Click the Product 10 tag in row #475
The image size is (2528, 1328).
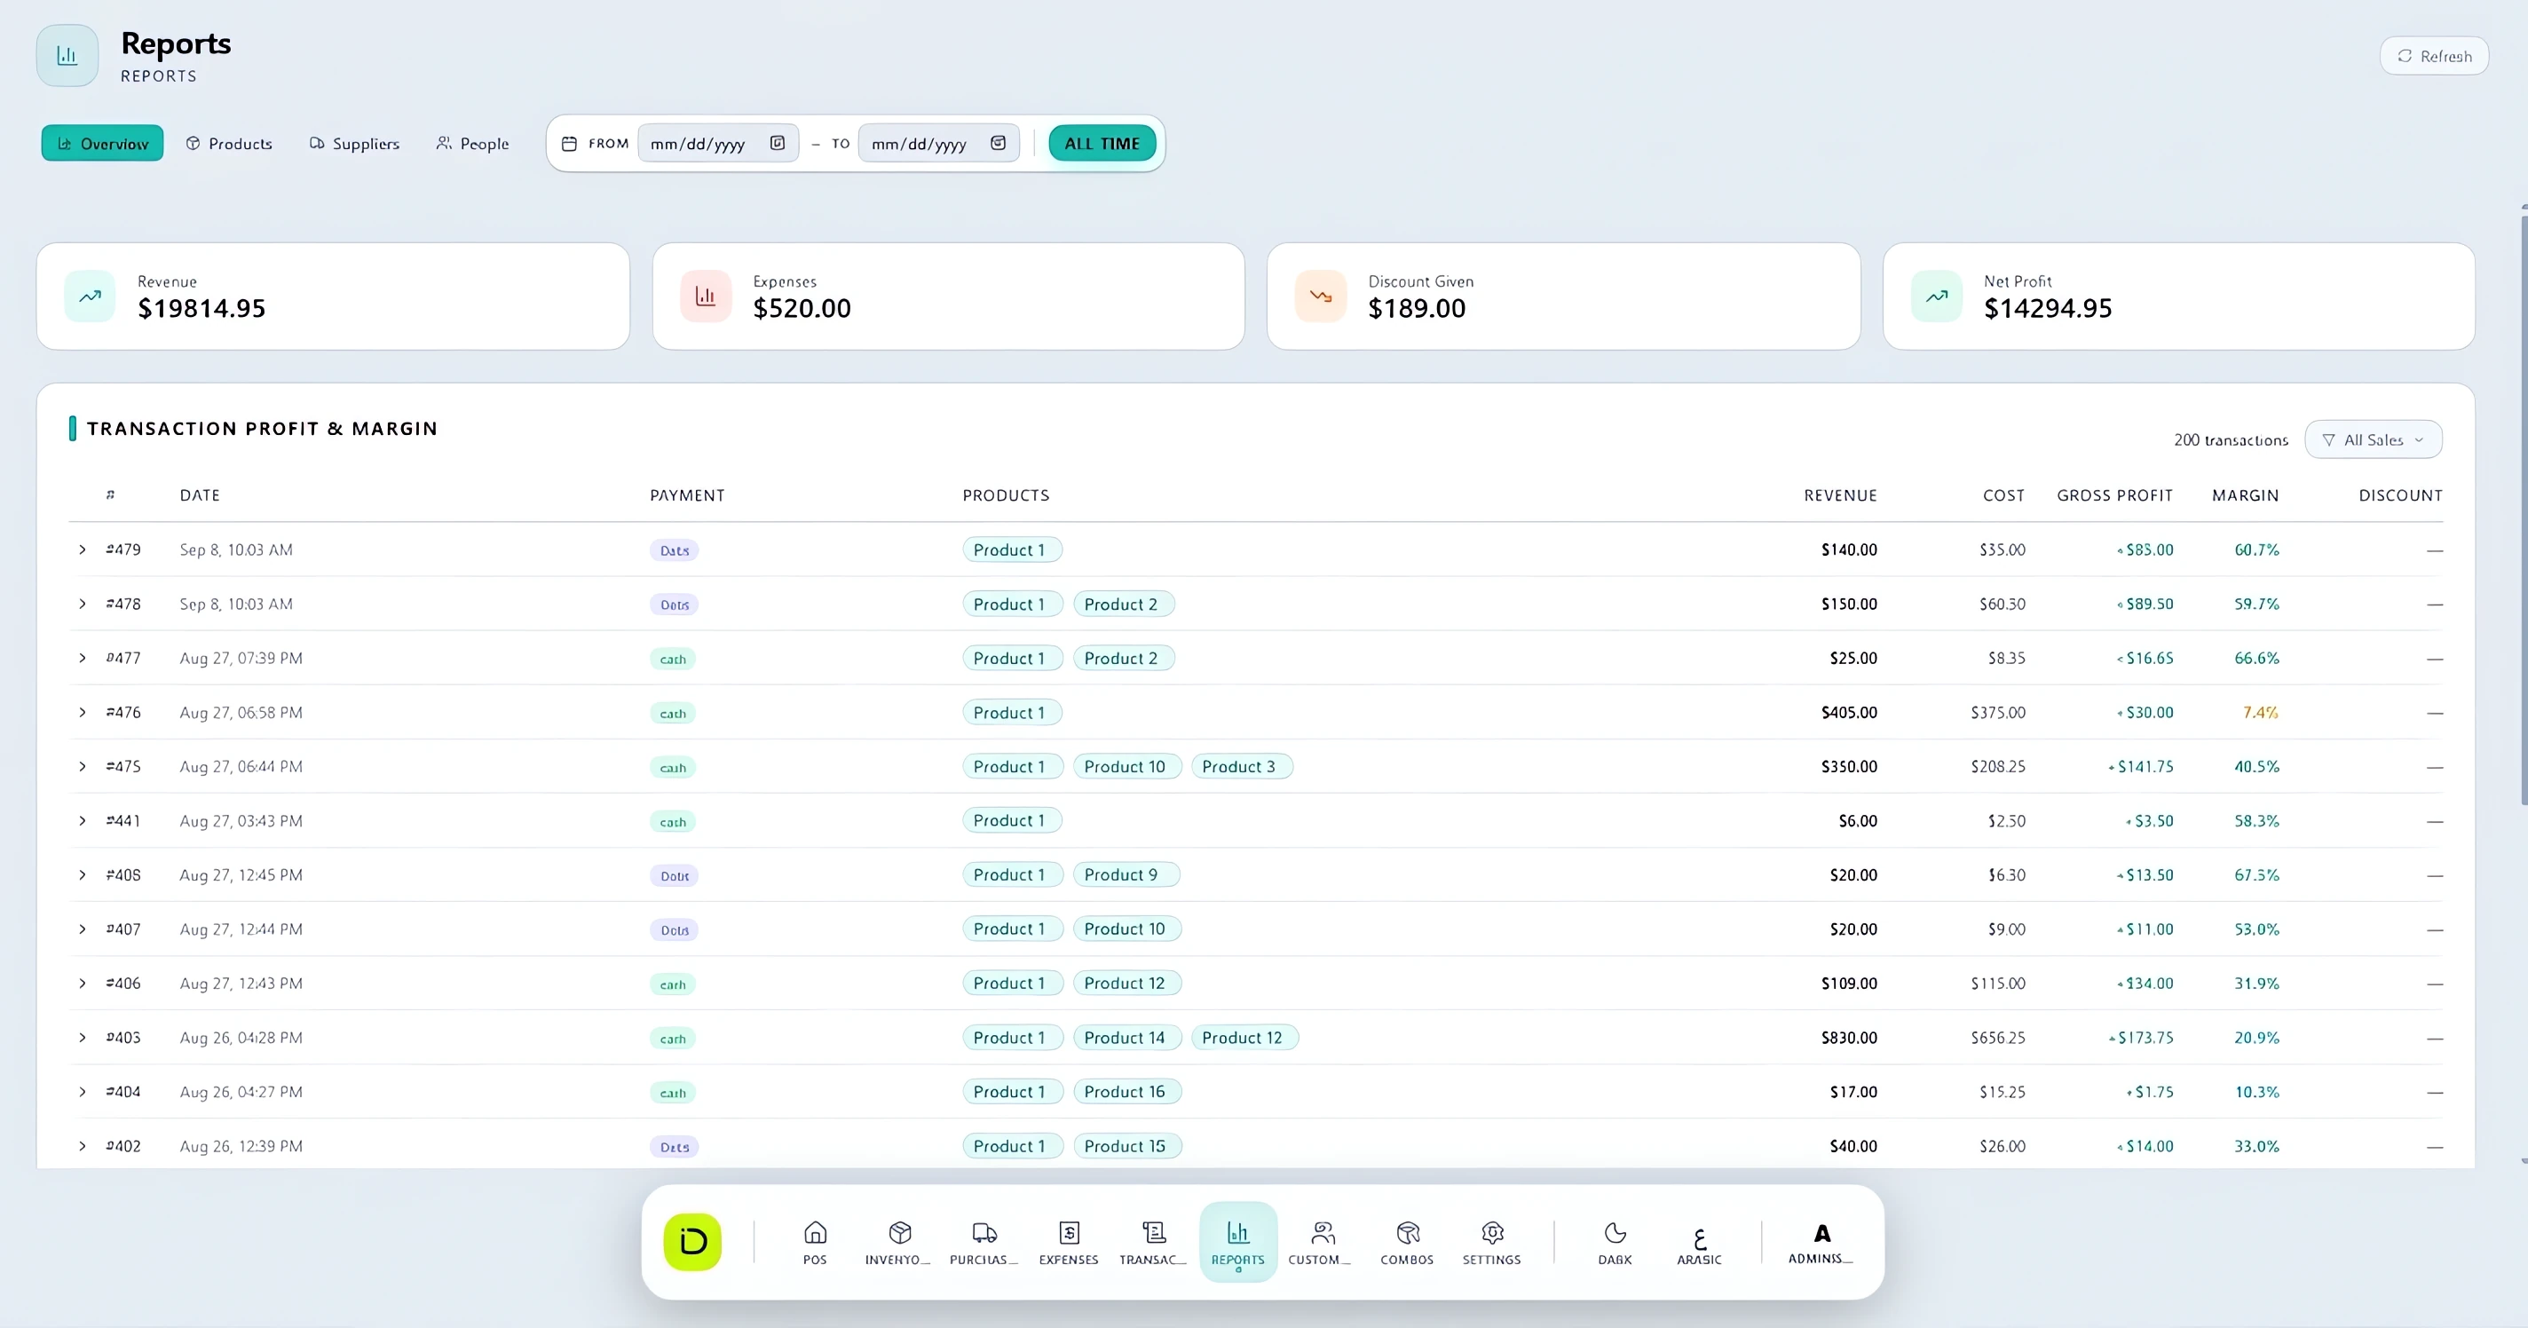(1126, 767)
